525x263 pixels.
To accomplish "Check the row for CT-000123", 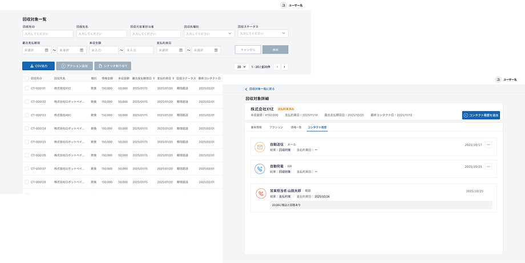I will pyautogui.click(x=26, y=115).
